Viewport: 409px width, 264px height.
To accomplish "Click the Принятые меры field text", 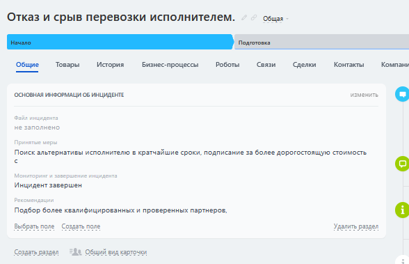I will 191,157.
